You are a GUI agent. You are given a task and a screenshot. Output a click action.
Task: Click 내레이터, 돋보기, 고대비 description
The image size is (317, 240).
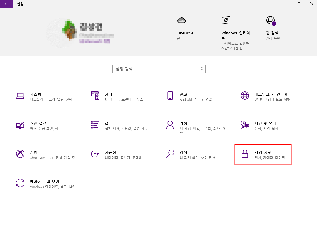pos(123,158)
